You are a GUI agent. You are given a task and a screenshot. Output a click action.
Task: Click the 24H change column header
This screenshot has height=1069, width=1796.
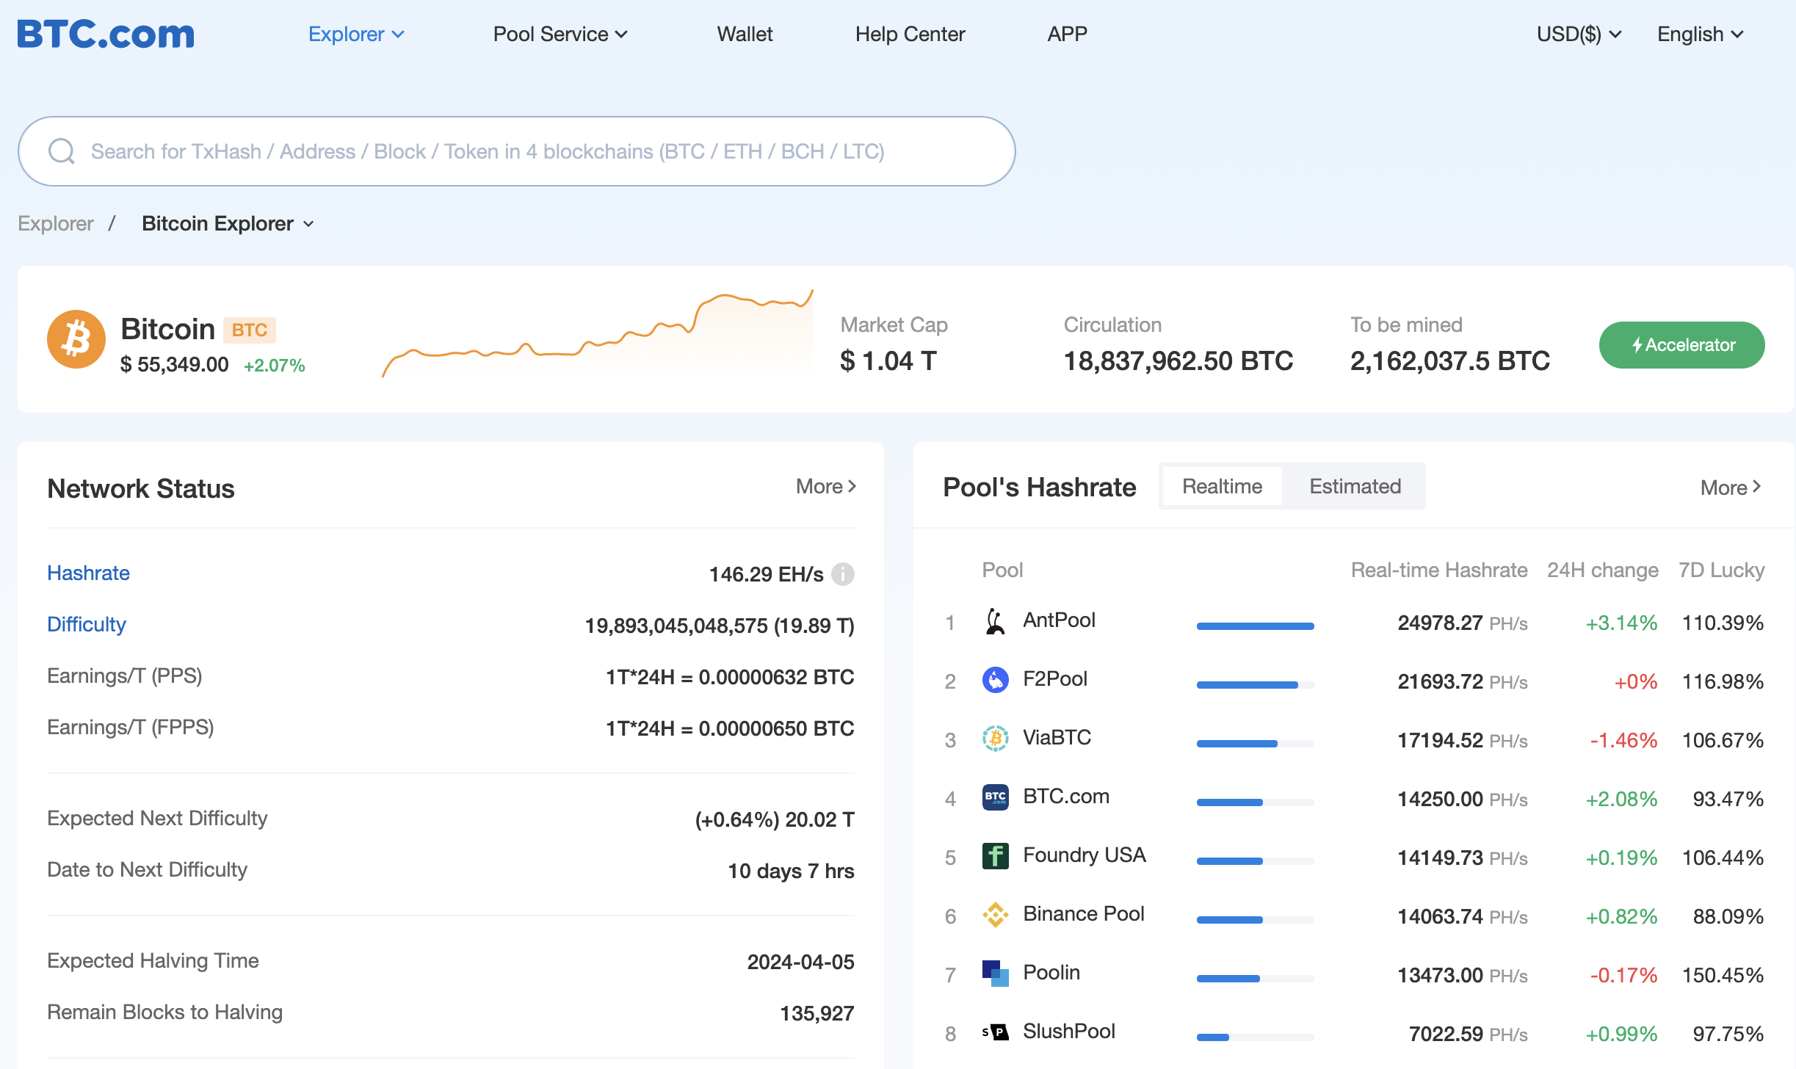(x=1603, y=570)
